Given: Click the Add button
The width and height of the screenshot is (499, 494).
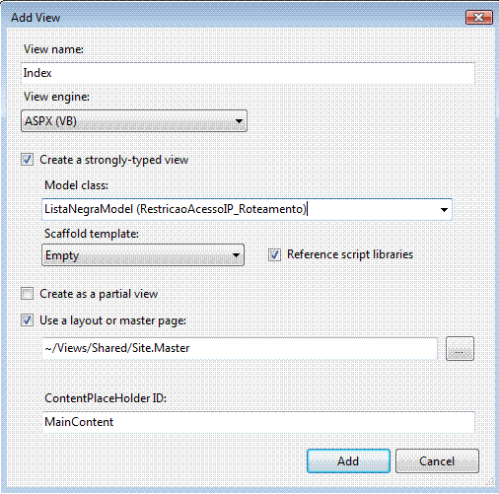Looking at the screenshot, I should (348, 461).
